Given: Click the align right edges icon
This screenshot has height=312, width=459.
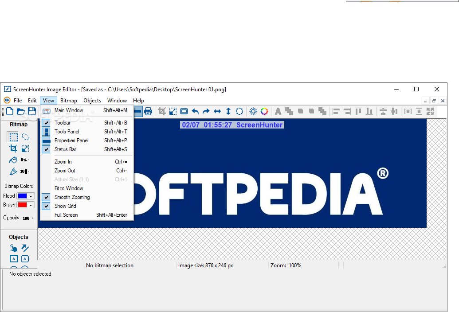Looking at the screenshot, I should (347, 111).
